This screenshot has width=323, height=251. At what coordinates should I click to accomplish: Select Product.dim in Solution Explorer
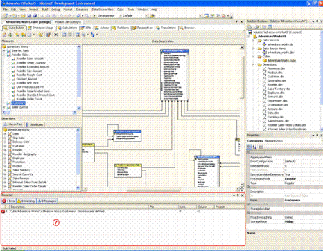coord(274,73)
